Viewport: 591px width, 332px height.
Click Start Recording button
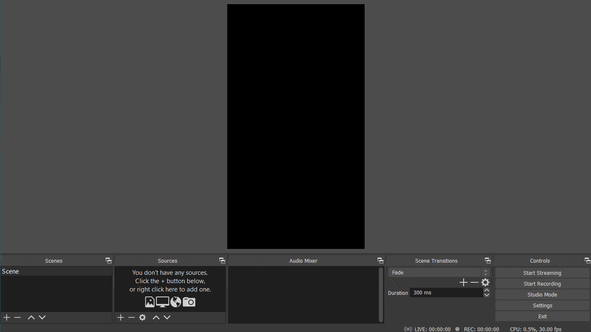click(542, 284)
